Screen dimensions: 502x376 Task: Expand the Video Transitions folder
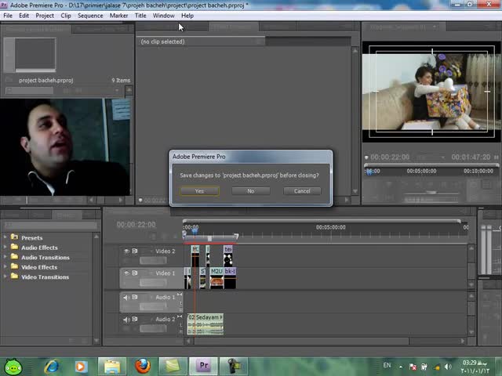pyautogui.click(x=5, y=277)
